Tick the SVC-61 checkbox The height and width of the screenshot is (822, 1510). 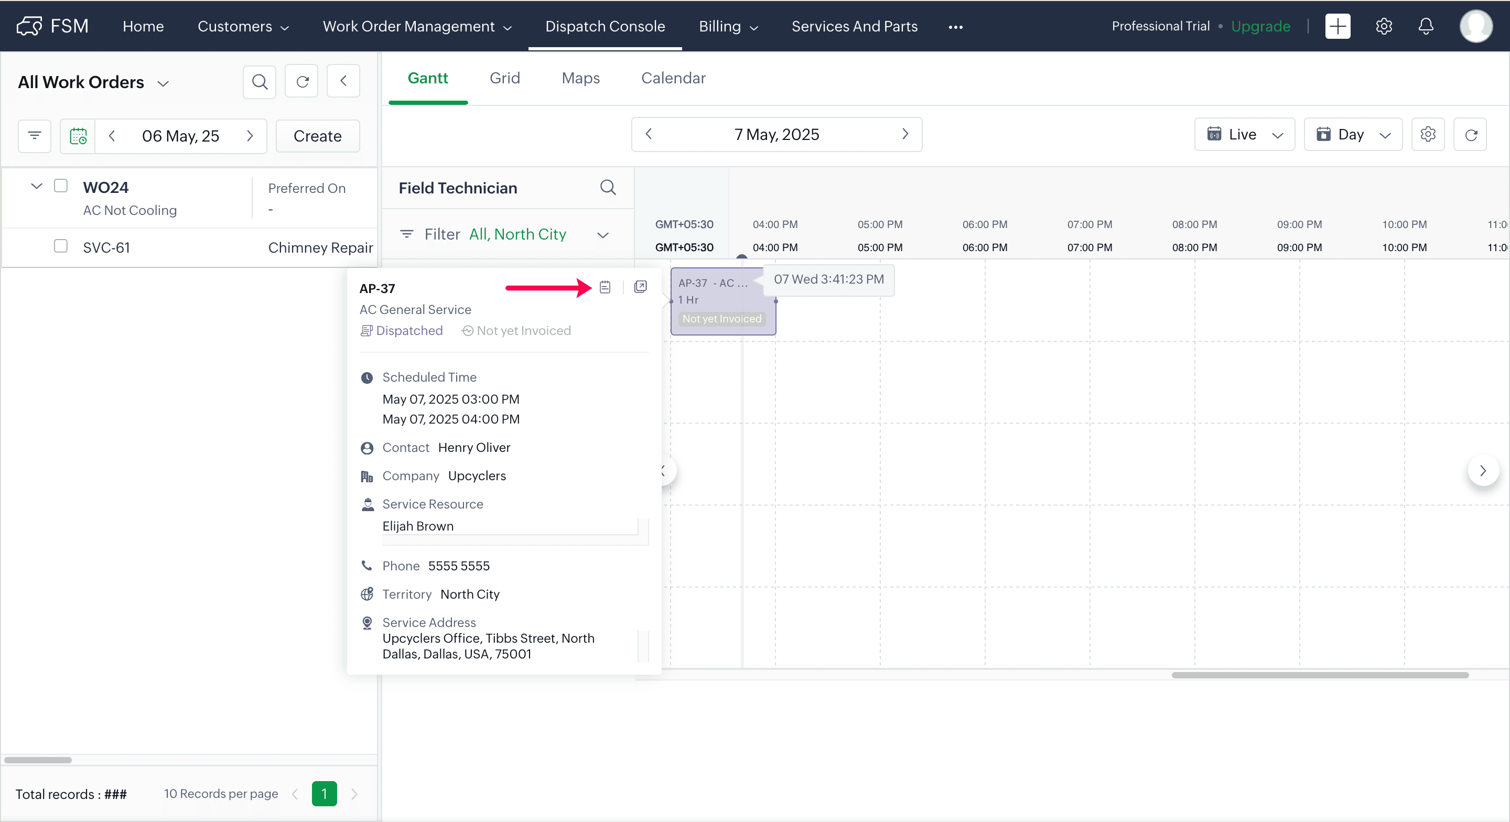[60, 246]
